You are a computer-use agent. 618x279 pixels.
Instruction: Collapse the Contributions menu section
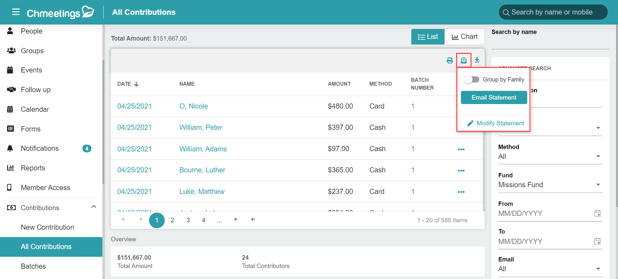94,207
